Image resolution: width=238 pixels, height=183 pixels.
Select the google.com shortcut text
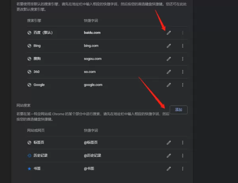point(93,85)
